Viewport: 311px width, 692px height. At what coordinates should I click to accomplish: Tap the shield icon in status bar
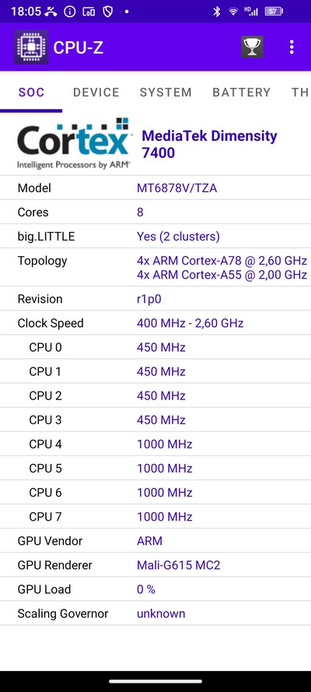(107, 12)
